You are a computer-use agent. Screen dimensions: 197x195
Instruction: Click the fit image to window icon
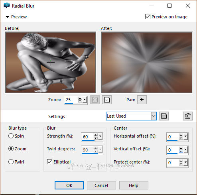pyautogui.click(x=95, y=100)
